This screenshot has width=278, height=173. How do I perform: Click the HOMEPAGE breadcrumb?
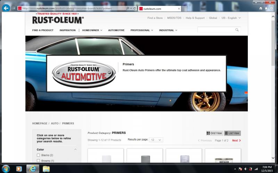click(x=40, y=124)
